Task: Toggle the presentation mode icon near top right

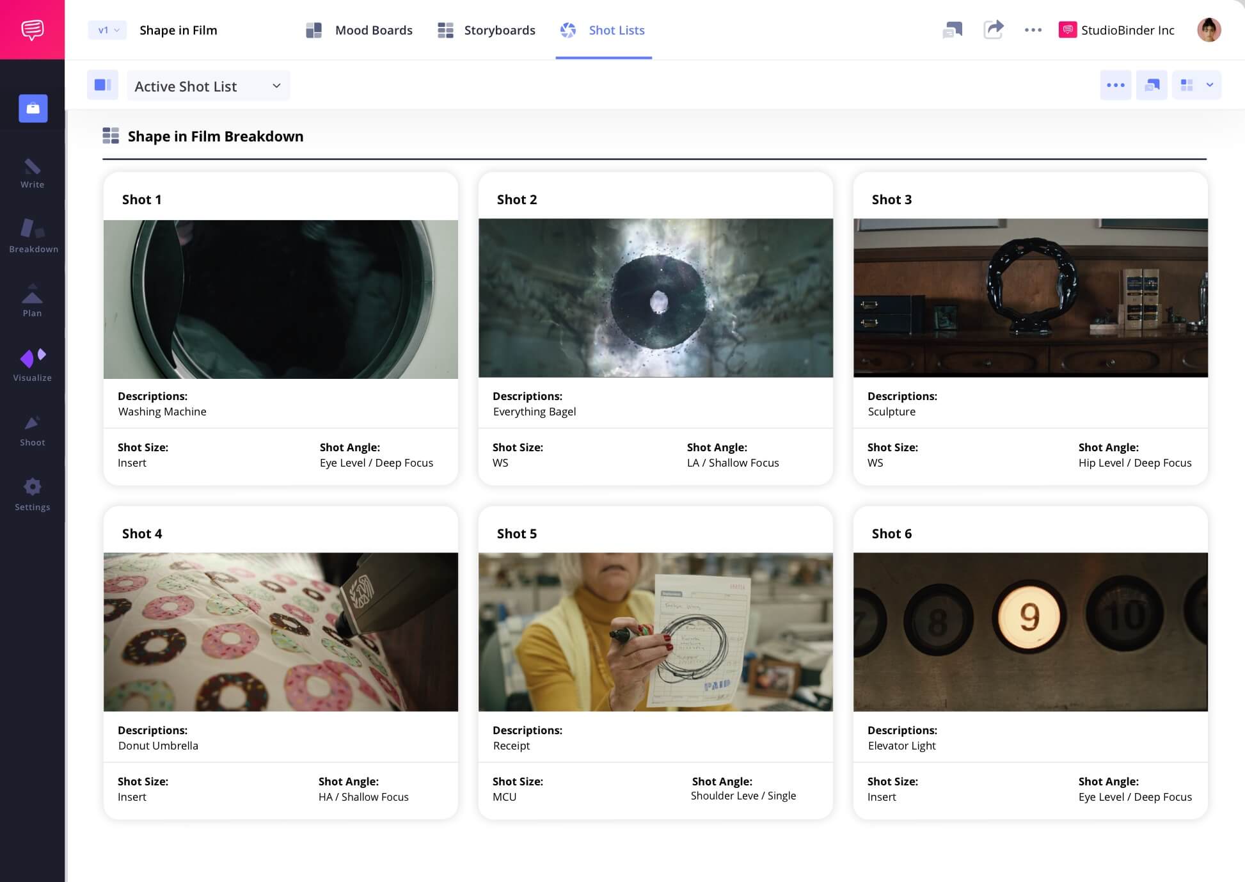Action: click(x=1152, y=84)
